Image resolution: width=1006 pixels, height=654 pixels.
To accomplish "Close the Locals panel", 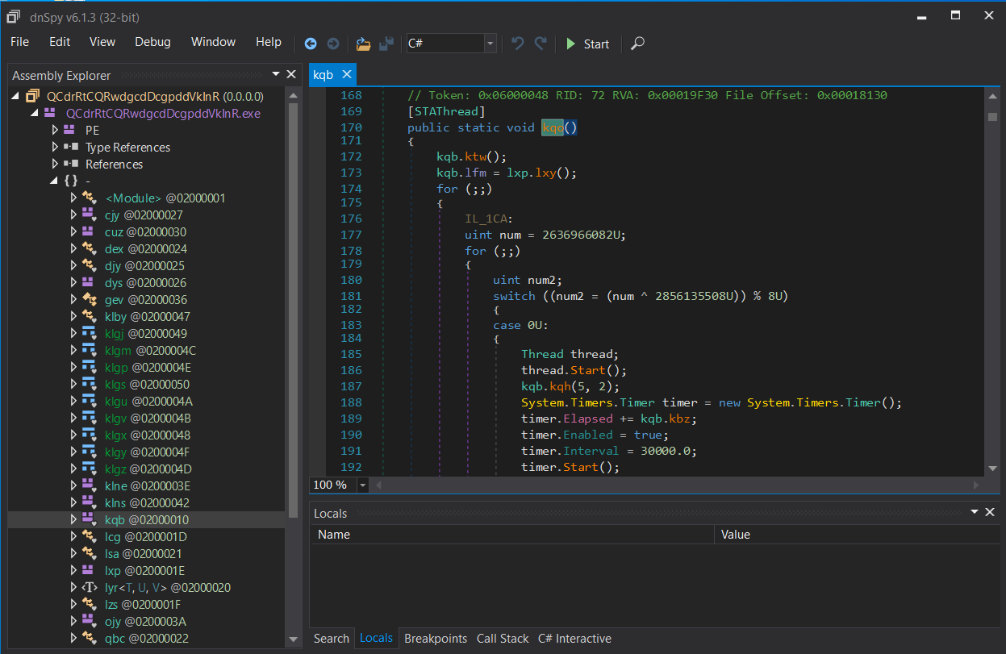I will click(991, 512).
